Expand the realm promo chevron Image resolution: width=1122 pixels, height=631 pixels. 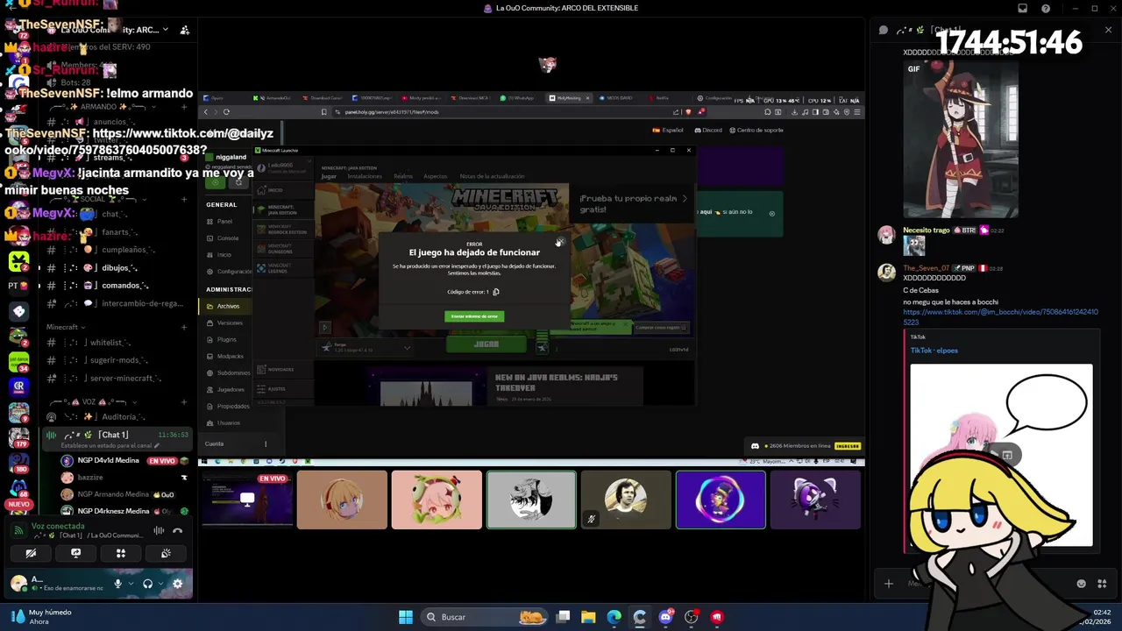coord(685,198)
